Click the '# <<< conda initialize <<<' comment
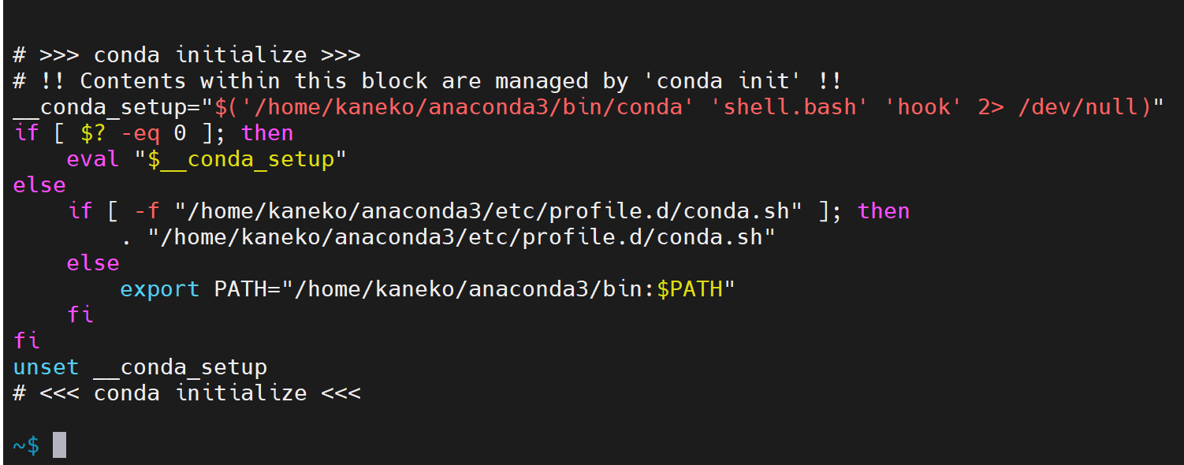Image resolution: width=1184 pixels, height=465 pixels. click(187, 393)
